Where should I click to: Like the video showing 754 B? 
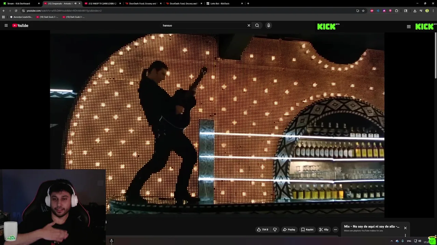coord(263,230)
